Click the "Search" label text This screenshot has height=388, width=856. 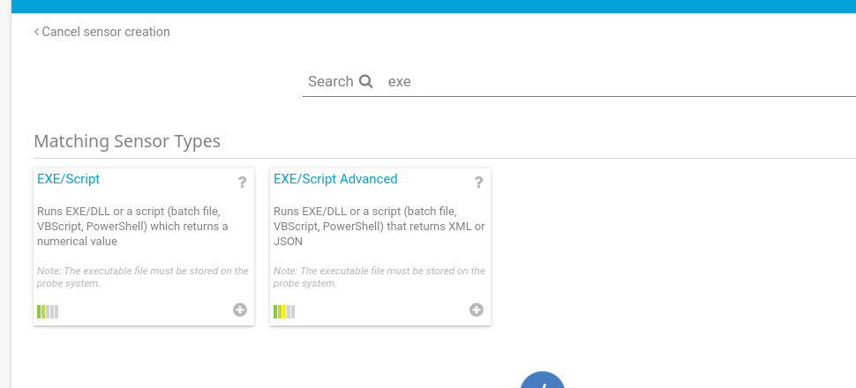(x=330, y=81)
